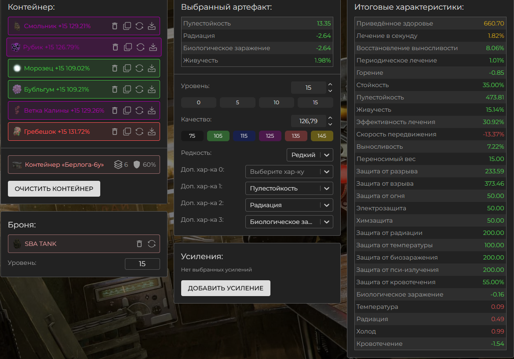The width and height of the screenshot is (514, 359).
Task: Copy the Бубльгум artifact
Action: [x=127, y=89]
